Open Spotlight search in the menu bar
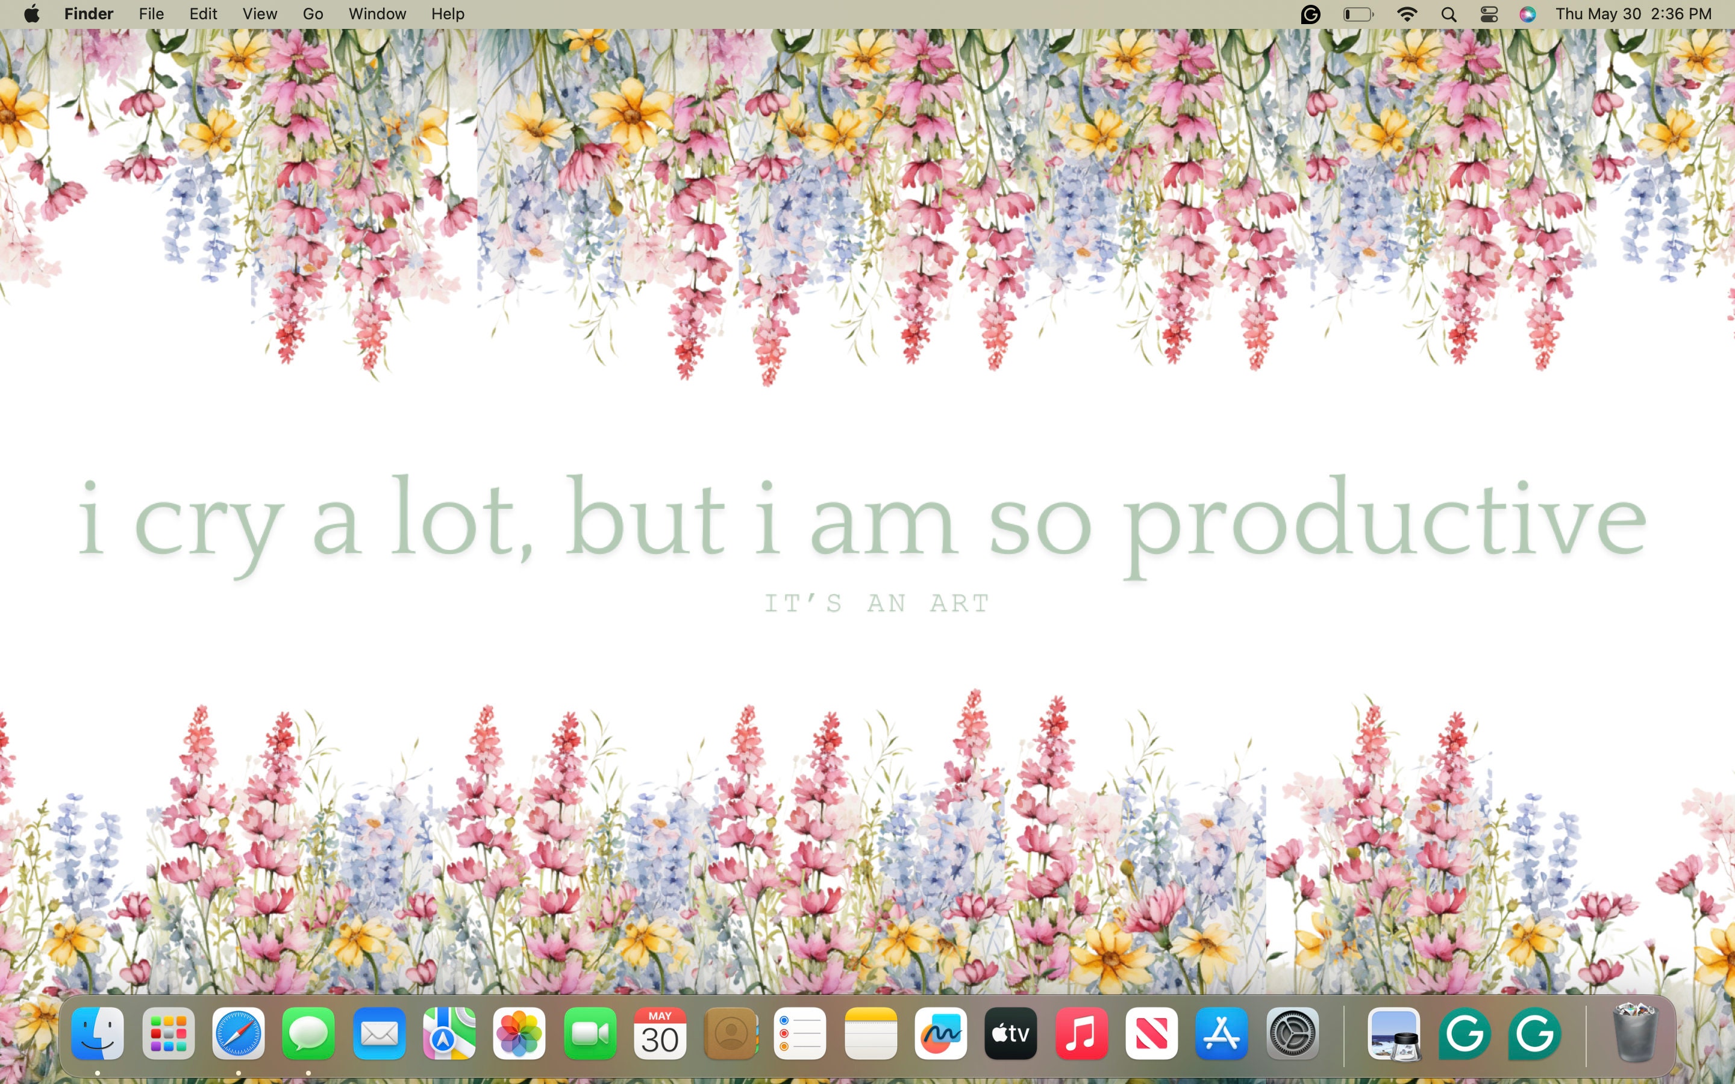This screenshot has height=1084, width=1735. click(x=1449, y=14)
